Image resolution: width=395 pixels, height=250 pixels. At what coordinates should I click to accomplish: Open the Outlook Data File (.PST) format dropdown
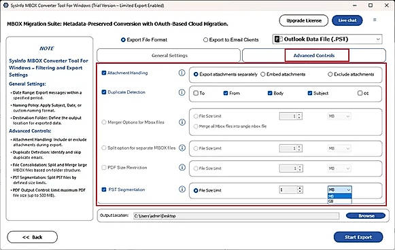[x=327, y=39]
